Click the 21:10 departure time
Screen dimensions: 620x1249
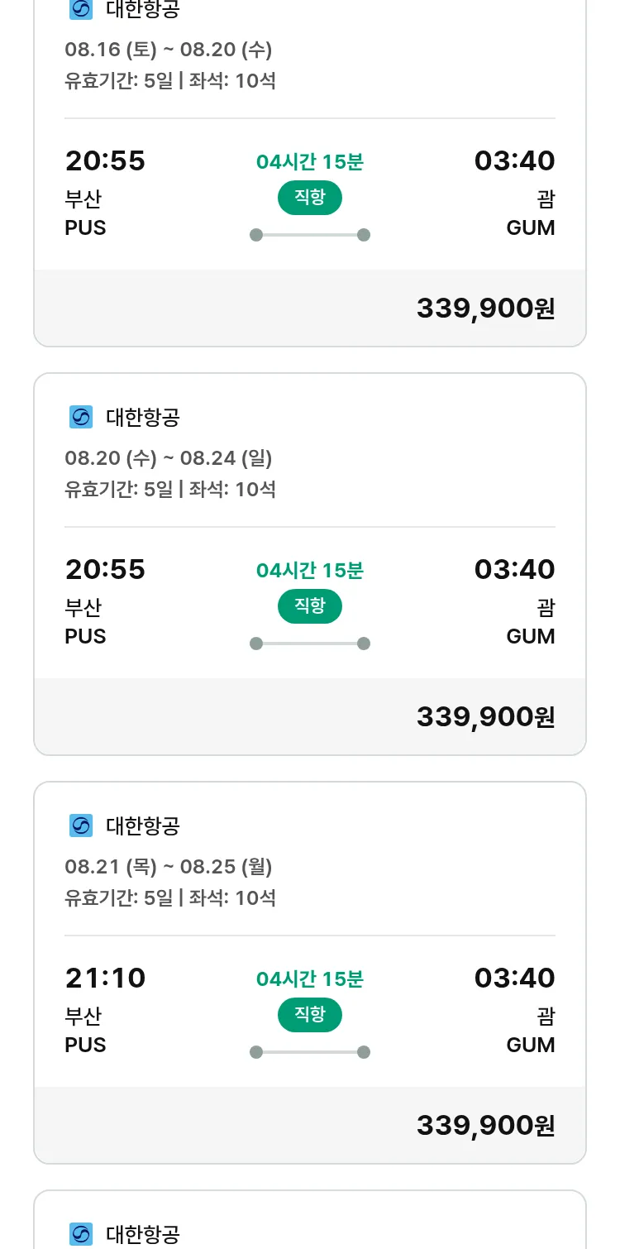[105, 979]
